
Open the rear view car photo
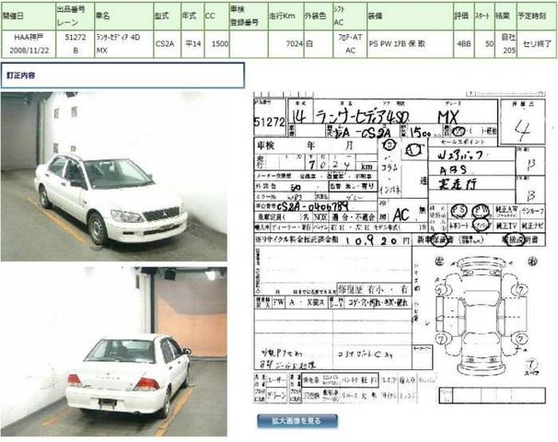(114, 351)
